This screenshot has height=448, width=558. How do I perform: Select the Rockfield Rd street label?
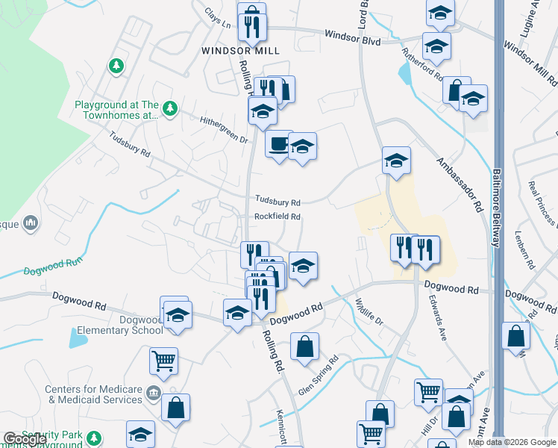coord(278,217)
